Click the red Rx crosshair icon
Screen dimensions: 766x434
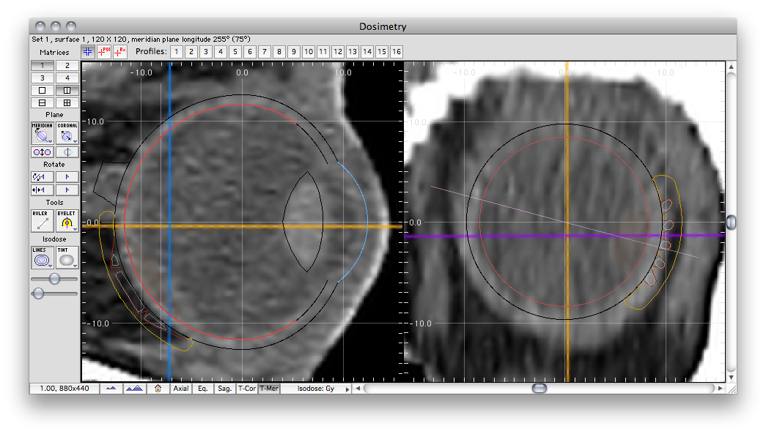[x=119, y=52]
